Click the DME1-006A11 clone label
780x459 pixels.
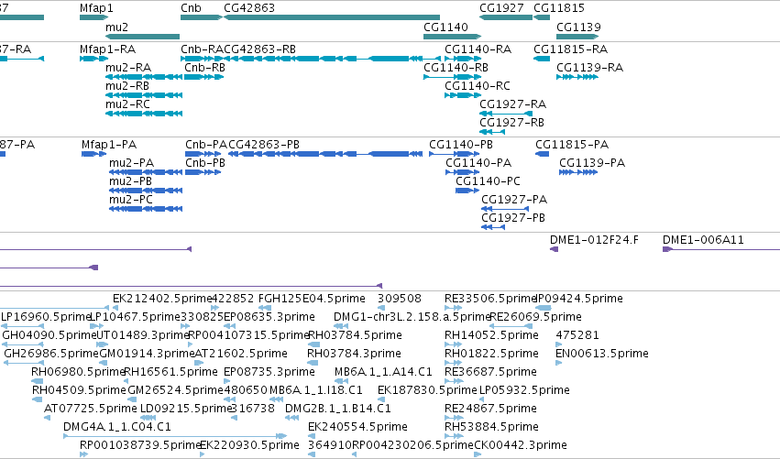[x=703, y=240]
